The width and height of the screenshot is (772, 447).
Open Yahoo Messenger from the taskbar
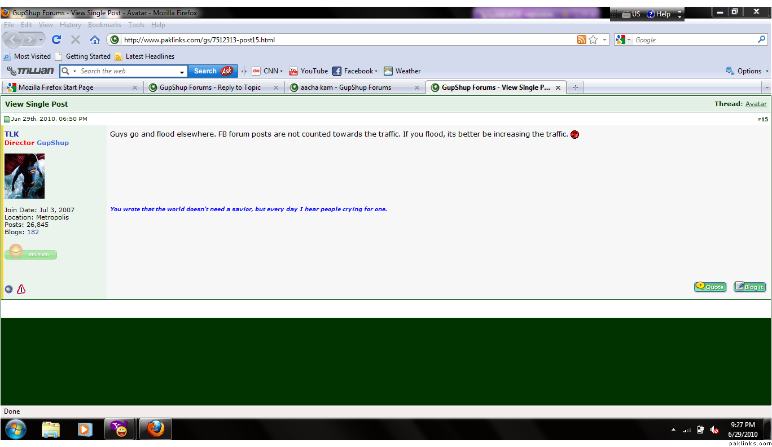(x=120, y=430)
